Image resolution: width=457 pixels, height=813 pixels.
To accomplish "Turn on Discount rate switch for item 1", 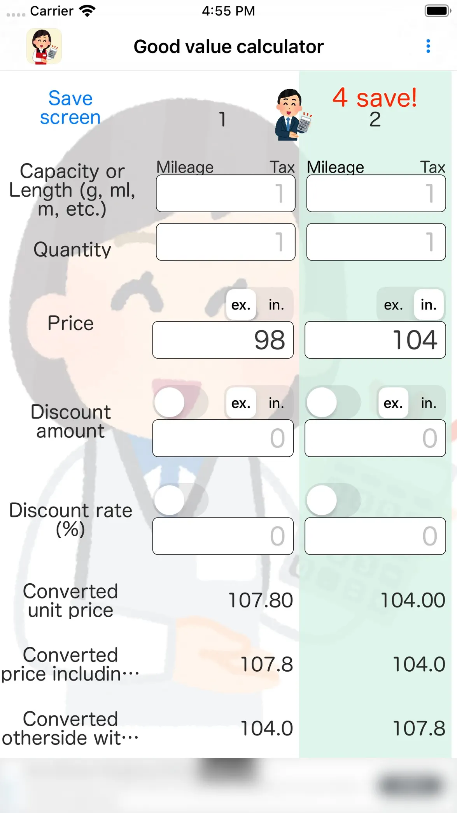I will [180, 500].
